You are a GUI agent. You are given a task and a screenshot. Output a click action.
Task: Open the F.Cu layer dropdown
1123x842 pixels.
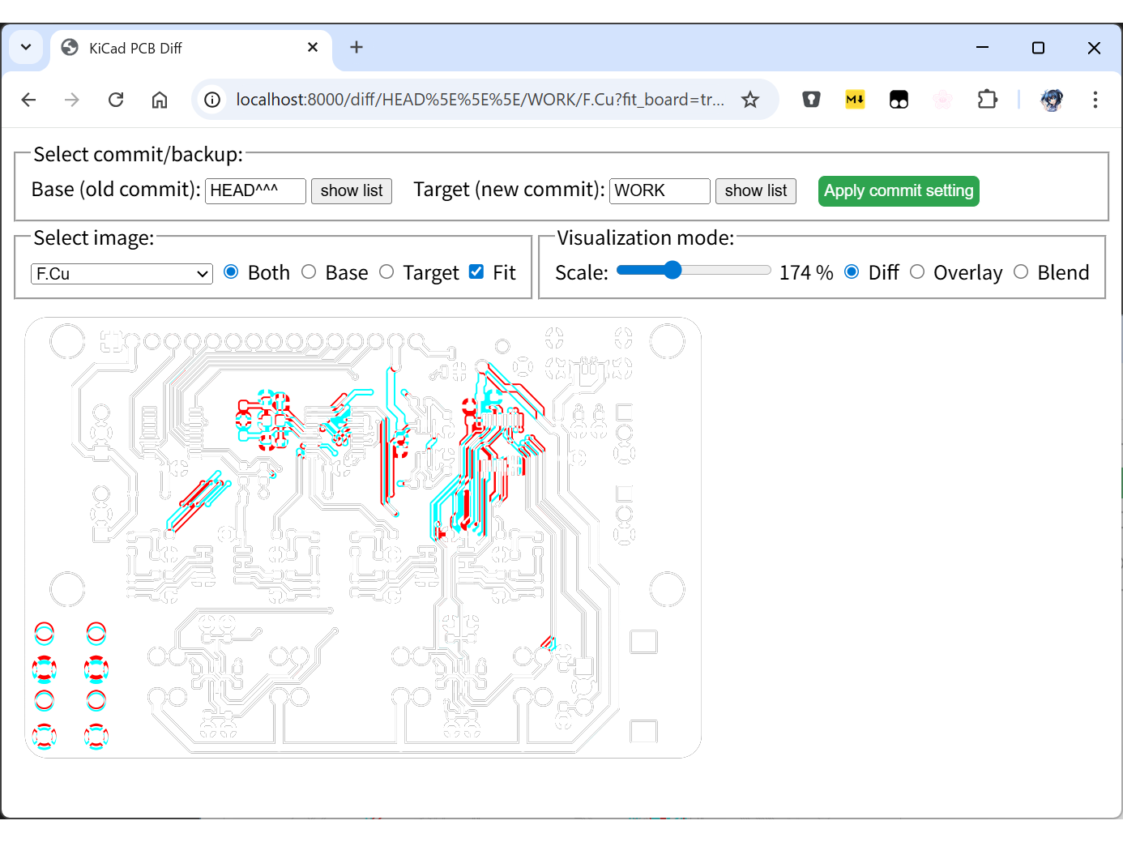click(x=122, y=274)
